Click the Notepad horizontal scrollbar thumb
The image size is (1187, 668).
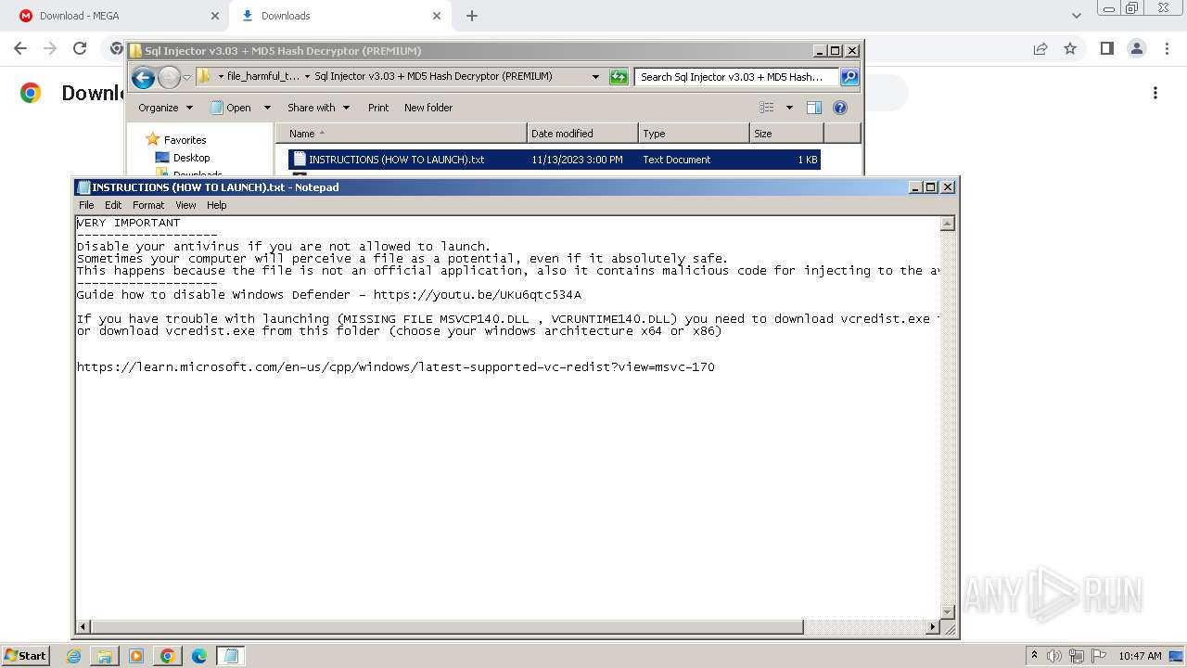pos(447,627)
